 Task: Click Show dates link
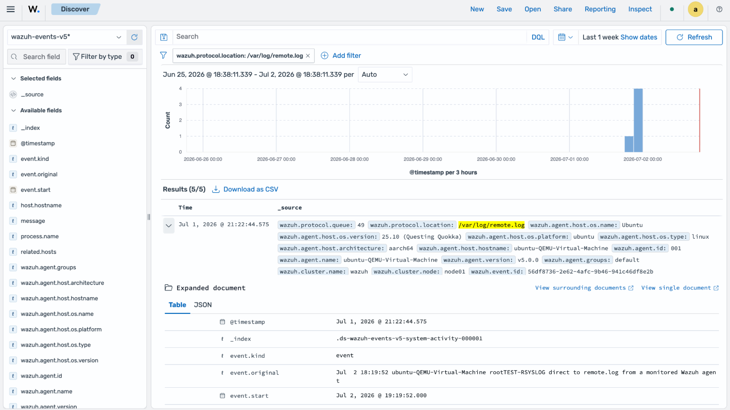[x=639, y=37]
